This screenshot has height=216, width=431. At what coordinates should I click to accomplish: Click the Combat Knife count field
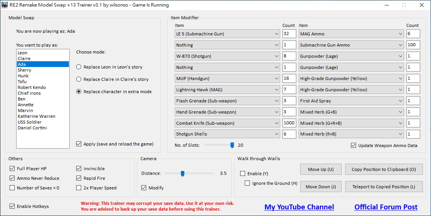[x=289, y=123]
